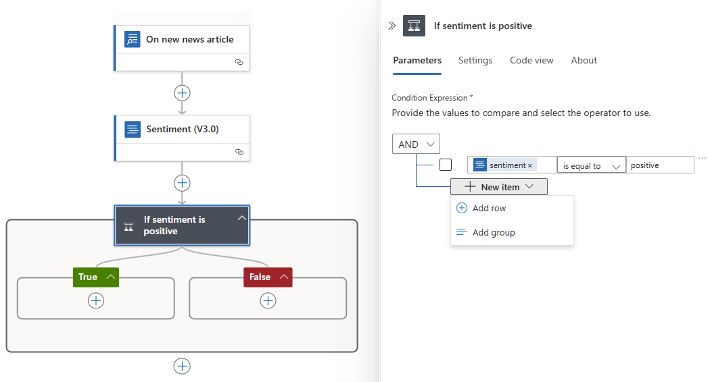Click the 'Condition Expression' label

pos(429,98)
